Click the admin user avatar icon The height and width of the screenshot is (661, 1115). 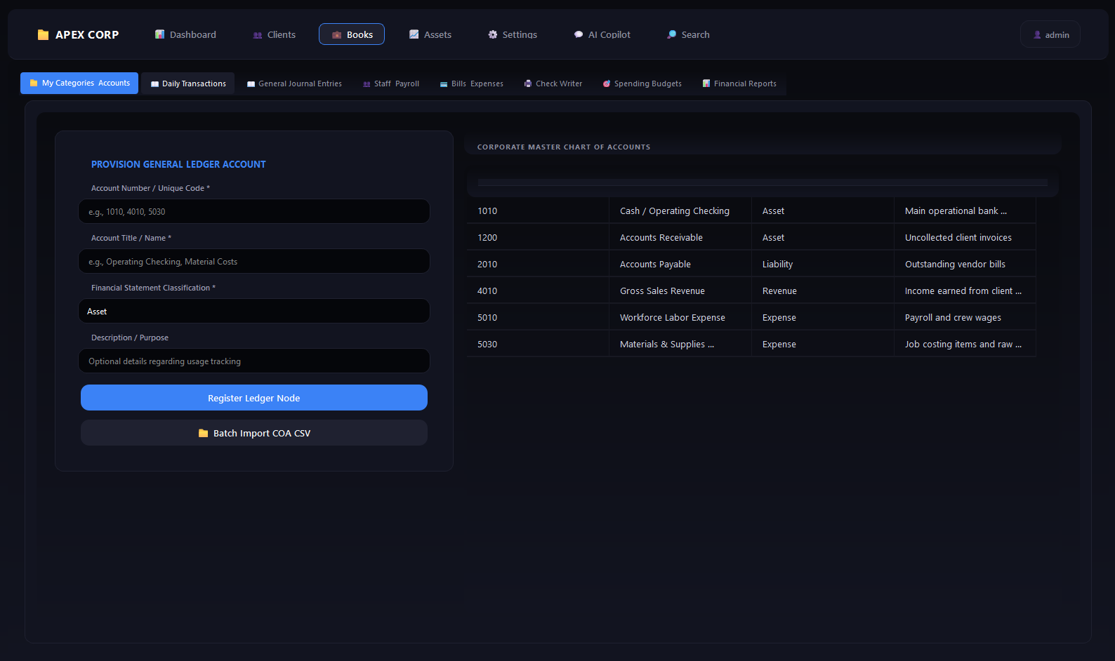1038,35
